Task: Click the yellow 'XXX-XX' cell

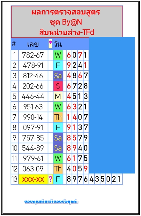Action: pyautogui.click(x=33, y=179)
